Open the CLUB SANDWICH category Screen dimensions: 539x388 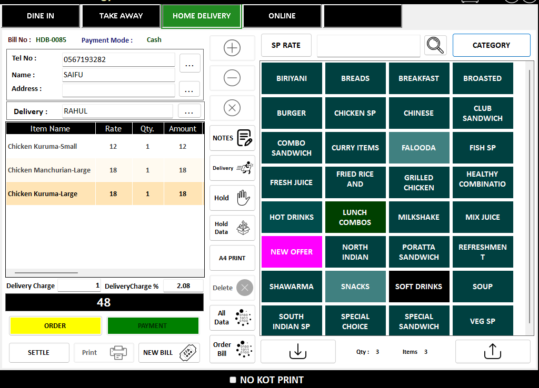click(x=483, y=113)
